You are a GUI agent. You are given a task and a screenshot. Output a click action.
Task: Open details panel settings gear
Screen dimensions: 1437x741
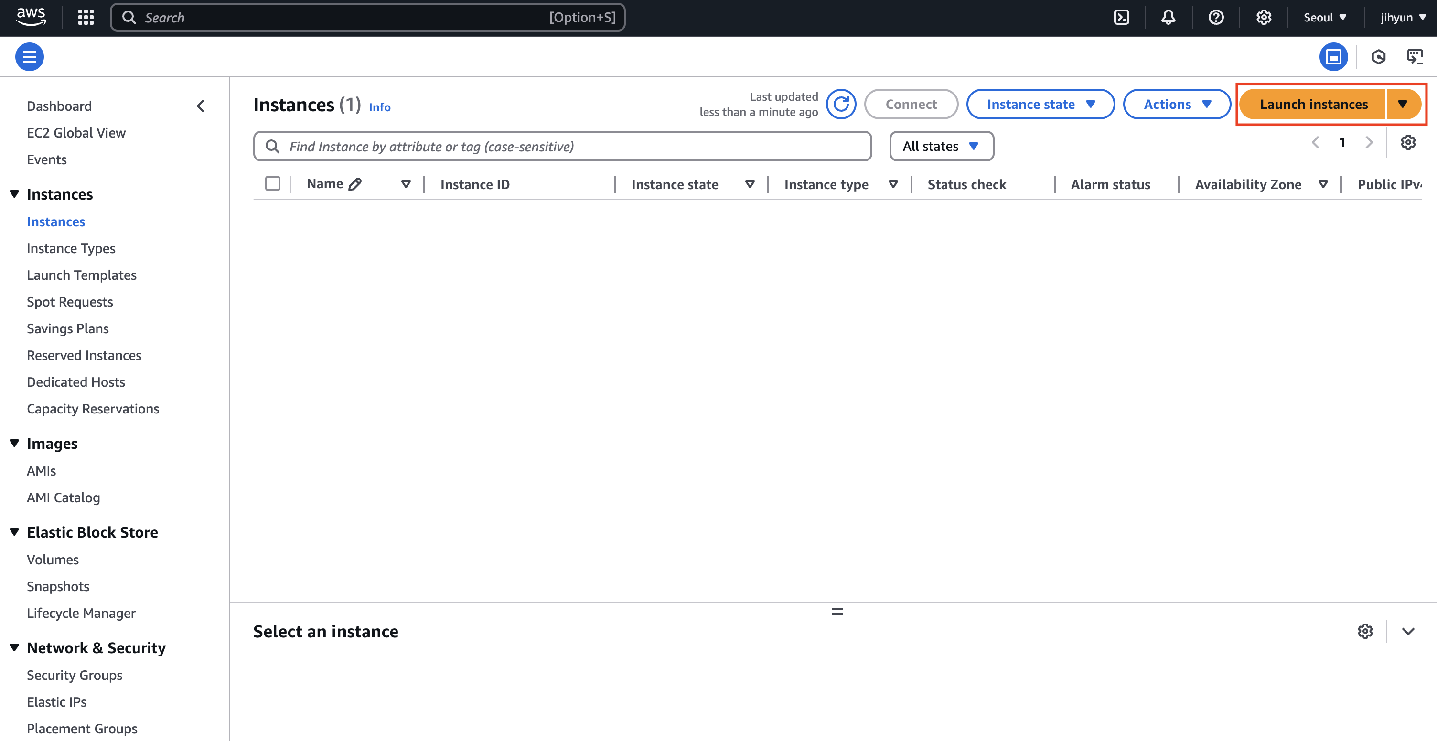click(1365, 631)
